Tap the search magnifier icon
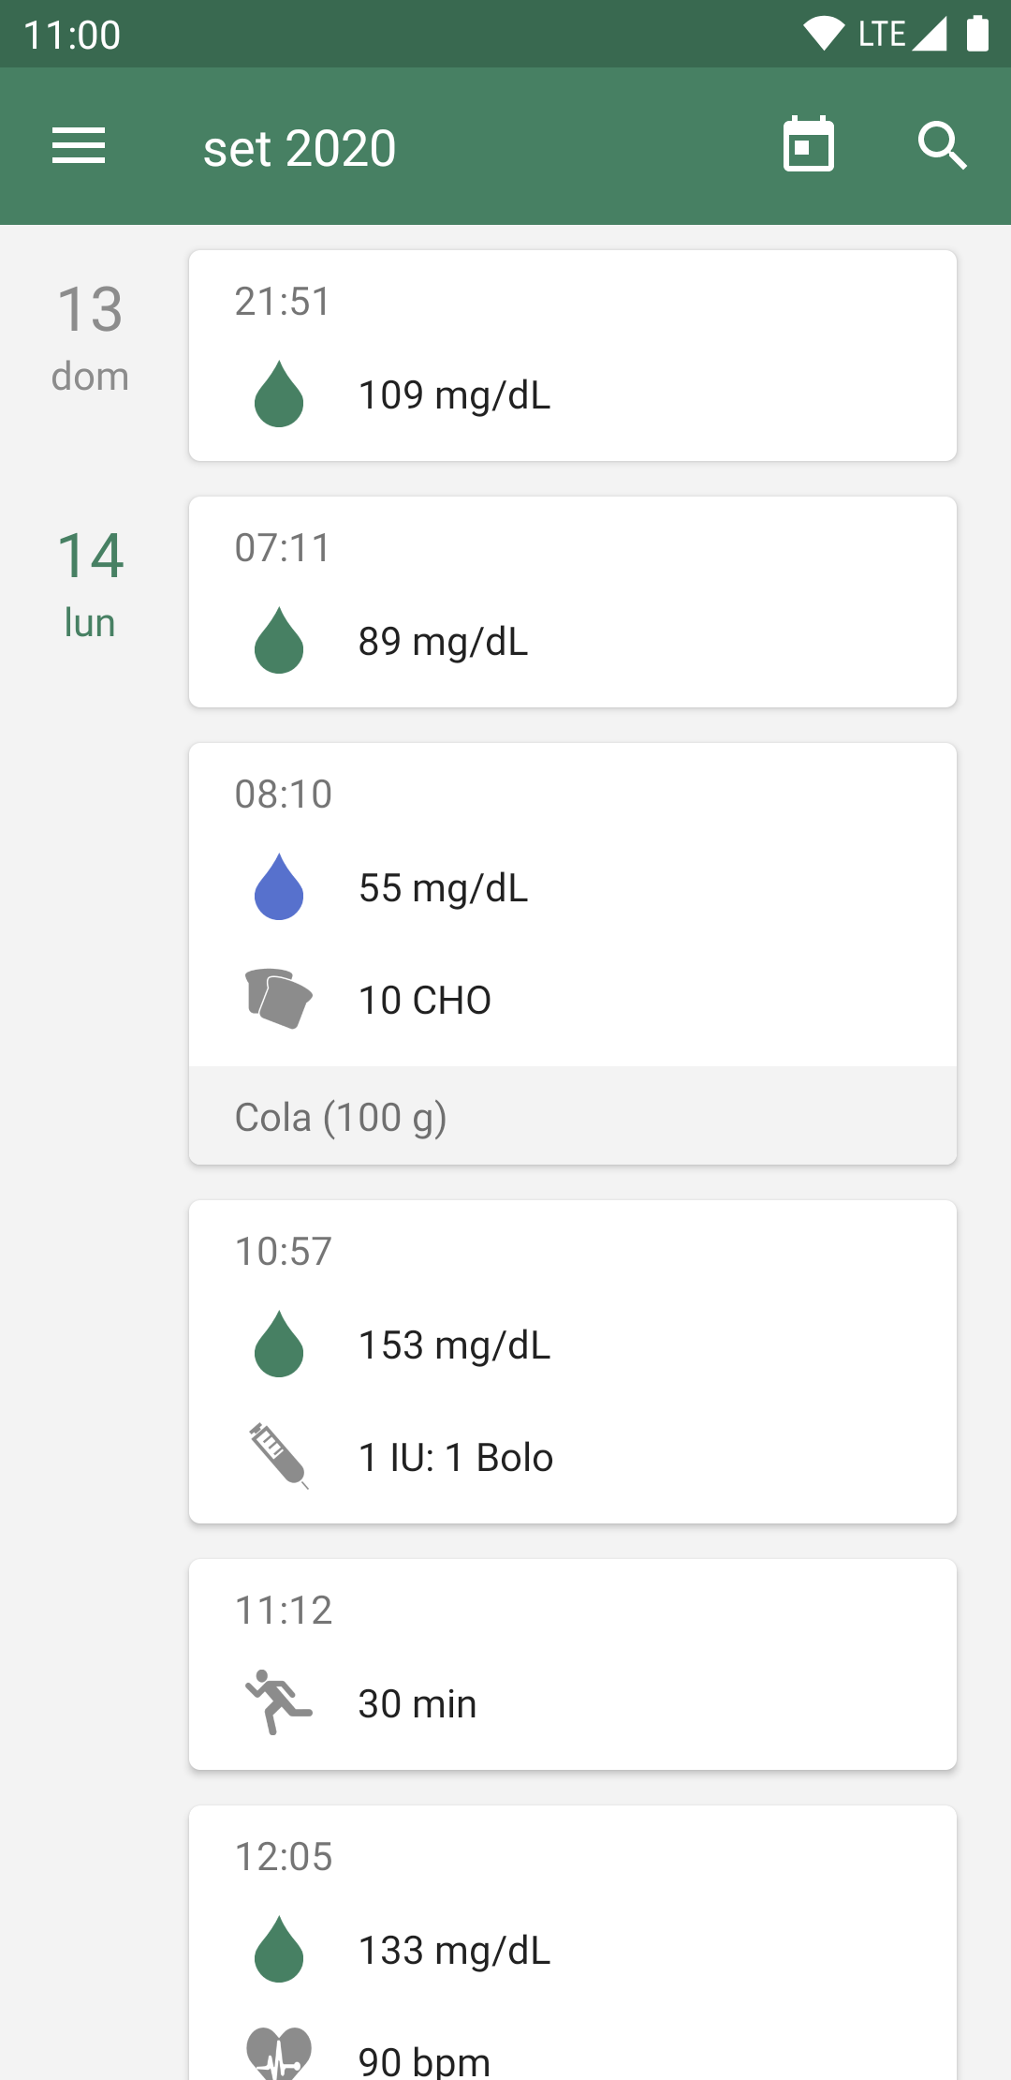 [942, 146]
